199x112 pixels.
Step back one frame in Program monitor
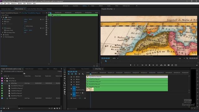click(146, 65)
